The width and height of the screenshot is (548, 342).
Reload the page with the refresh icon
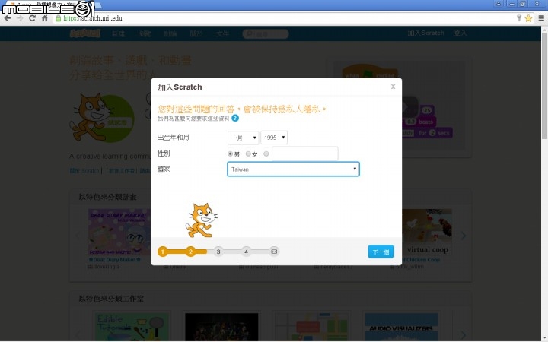pos(32,18)
